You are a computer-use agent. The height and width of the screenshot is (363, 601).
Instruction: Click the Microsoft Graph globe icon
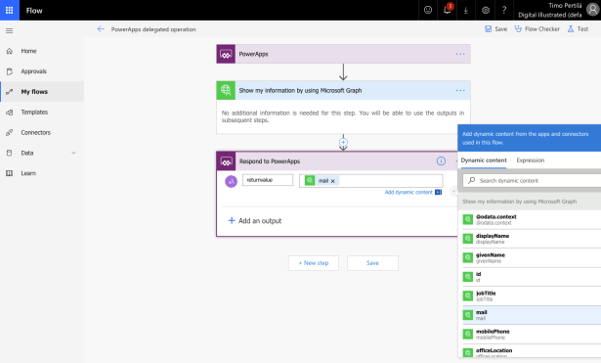click(x=226, y=91)
